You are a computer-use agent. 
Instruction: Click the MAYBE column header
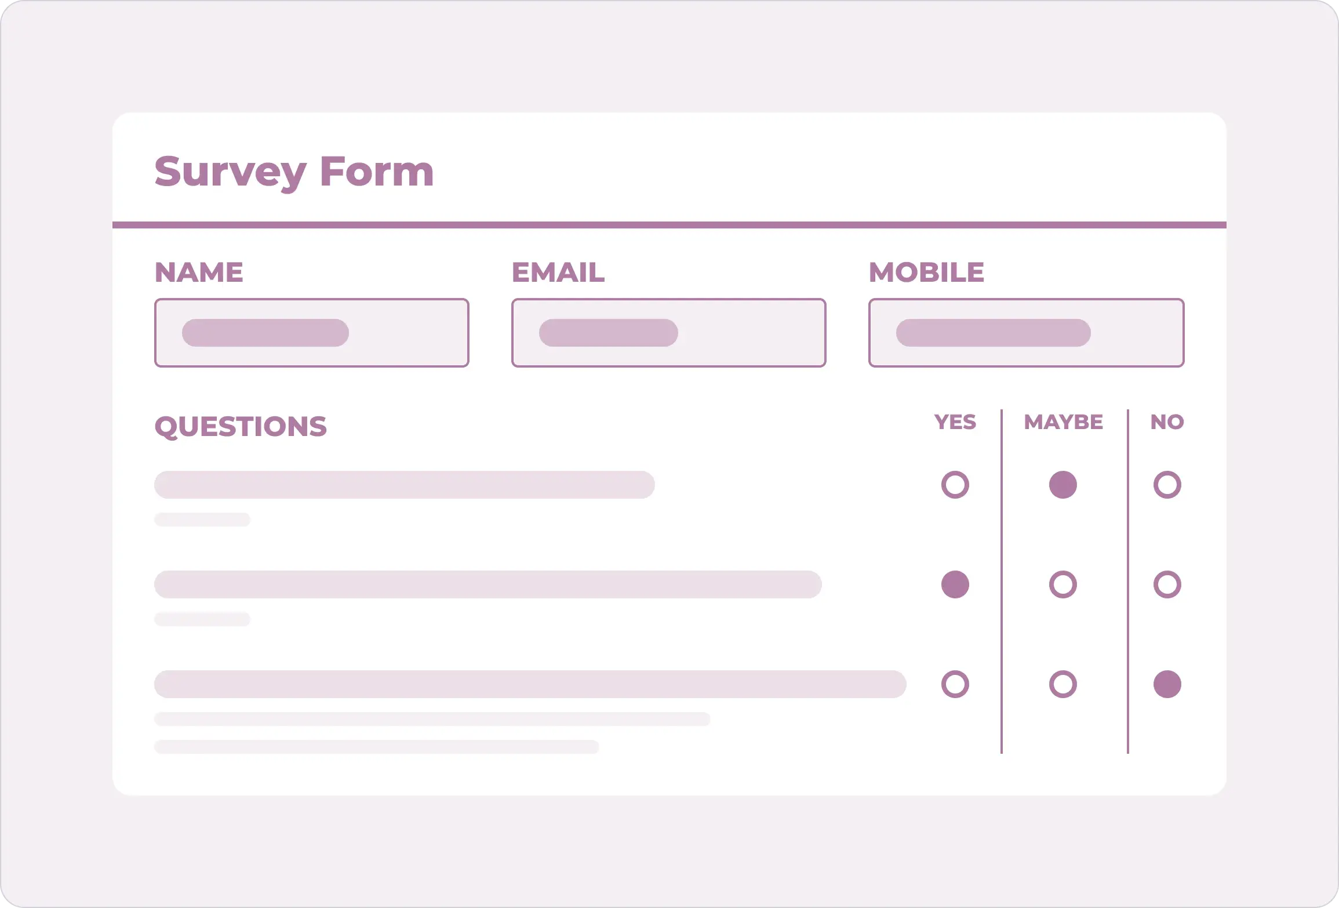click(1064, 422)
